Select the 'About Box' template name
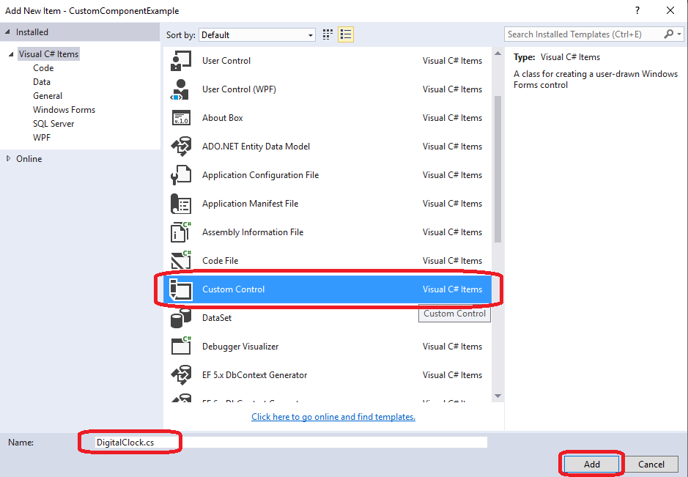 pos(223,118)
